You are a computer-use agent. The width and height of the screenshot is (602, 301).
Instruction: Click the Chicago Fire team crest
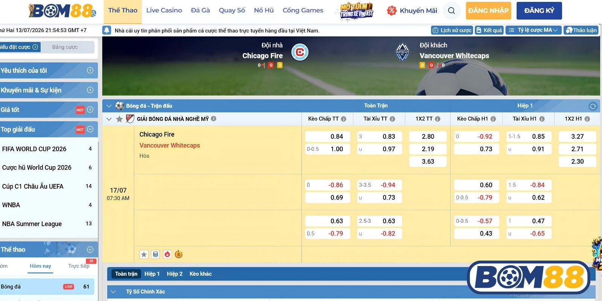coord(300,52)
